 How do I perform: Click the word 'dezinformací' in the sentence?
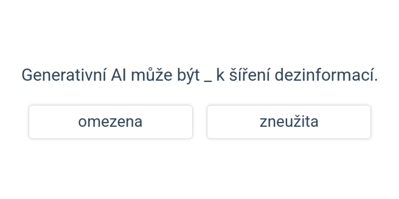coord(326,76)
